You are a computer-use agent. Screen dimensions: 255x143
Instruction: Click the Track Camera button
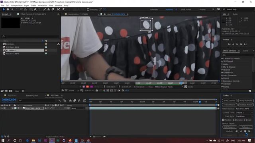(229, 100)
